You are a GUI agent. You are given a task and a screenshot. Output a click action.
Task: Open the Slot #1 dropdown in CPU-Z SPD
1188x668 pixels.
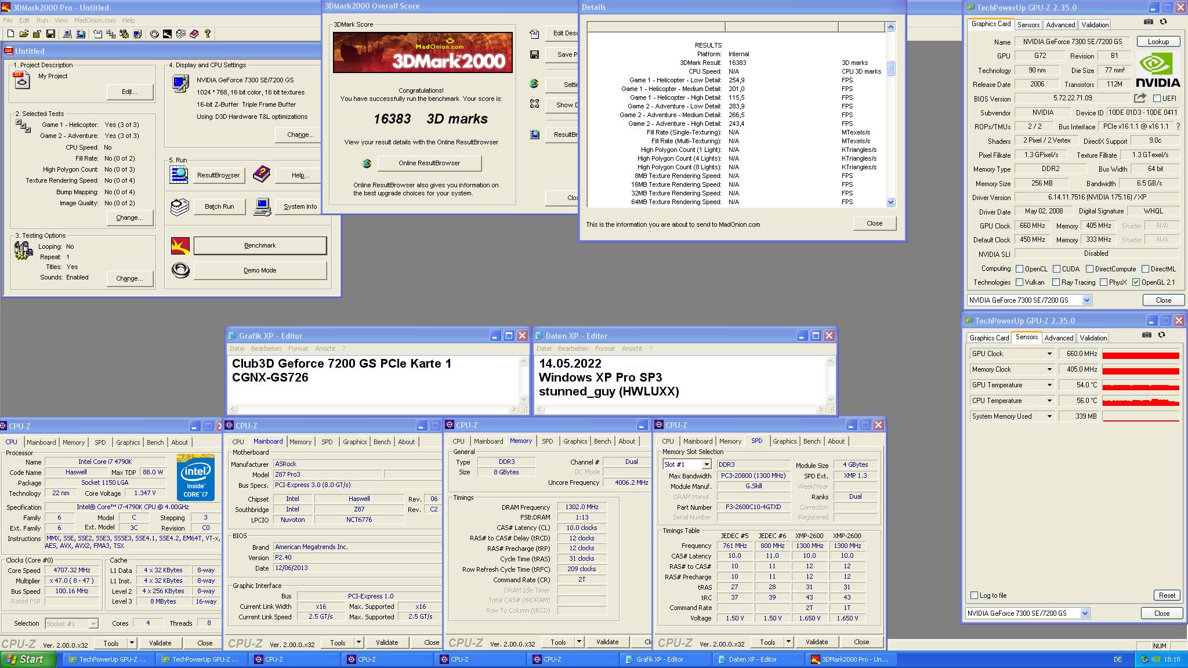[x=706, y=464]
